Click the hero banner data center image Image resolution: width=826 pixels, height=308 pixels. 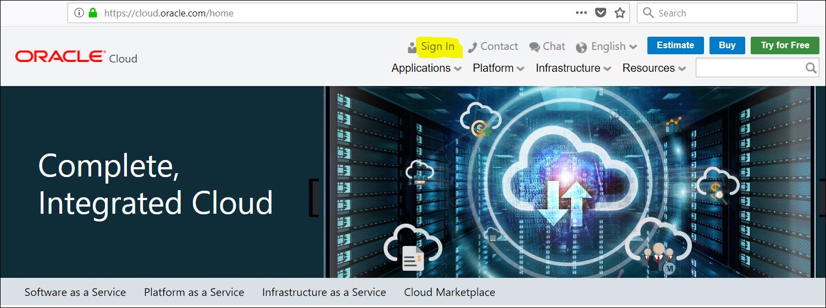click(x=569, y=182)
